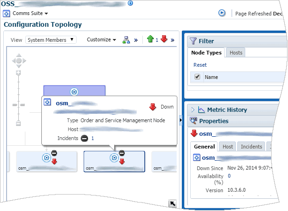Click the first node's down arrow icon
Image resolution: width=288 pixels, height=211 pixels.
54,162
